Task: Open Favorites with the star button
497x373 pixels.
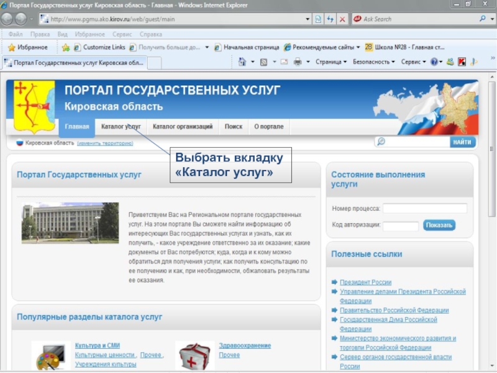Action: (28, 47)
